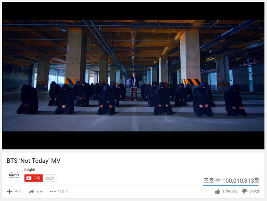This screenshot has height=201, width=267.
Task: Open the ibighit channel link
Action: pos(30,170)
